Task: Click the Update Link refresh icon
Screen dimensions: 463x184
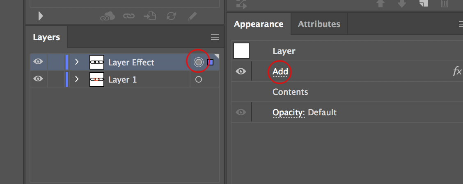Action: 171,16
